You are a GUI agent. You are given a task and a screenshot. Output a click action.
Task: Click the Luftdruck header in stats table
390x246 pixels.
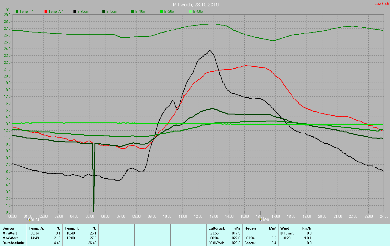click(216, 228)
